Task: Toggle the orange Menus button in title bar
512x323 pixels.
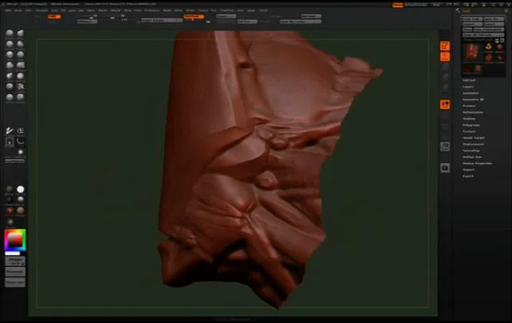Action: coord(398,5)
